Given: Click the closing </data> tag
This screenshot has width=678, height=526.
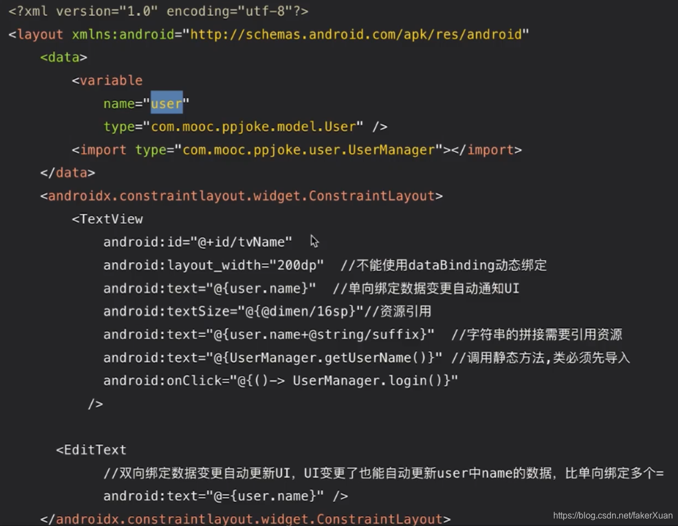Looking at the screenshot, I should pos(68,173).
